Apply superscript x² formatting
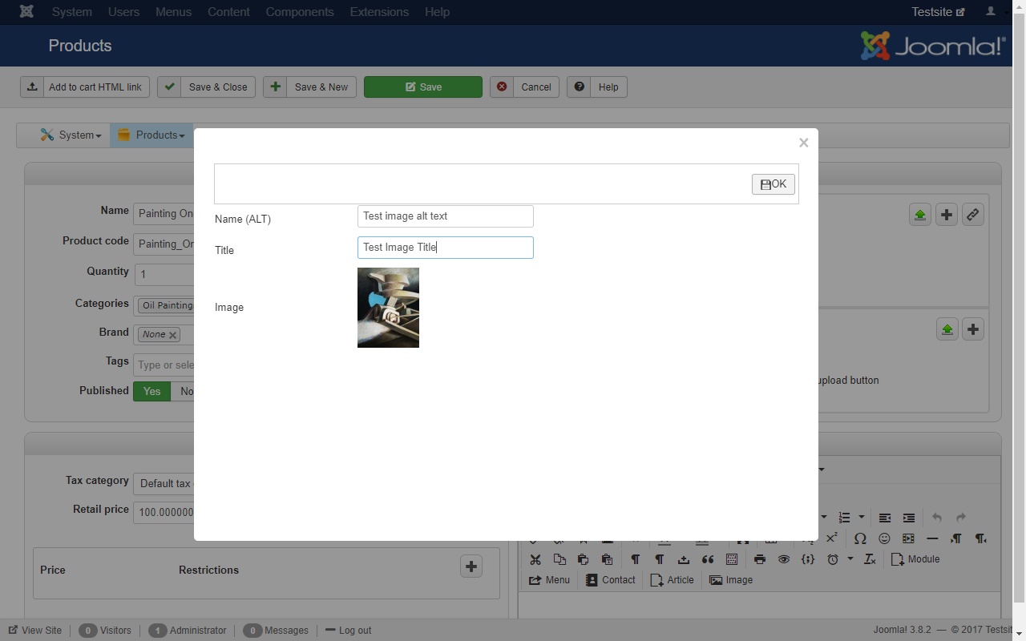 click(x=832, y=538)
